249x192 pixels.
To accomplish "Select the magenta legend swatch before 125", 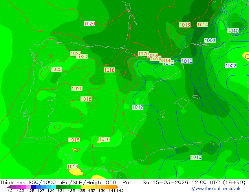I will 24,187.
